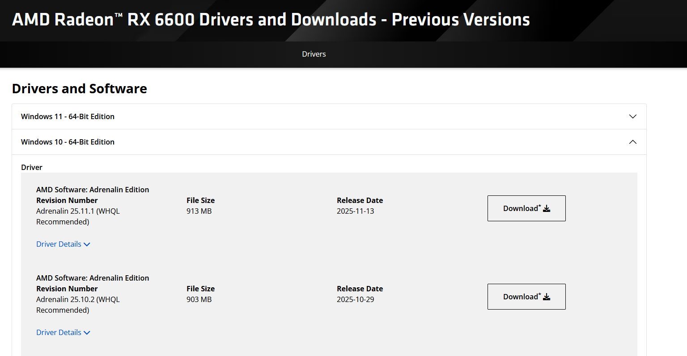Select the Adrenalin 25.11.1 (WHQL Recommended) revision text
Image resolution: width=687 pixels, height=356 pixels.
(78, 216)
